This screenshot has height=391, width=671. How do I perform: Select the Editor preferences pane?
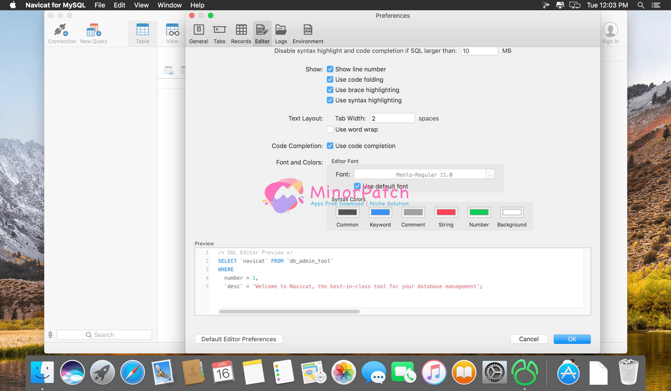coord(262,34)
